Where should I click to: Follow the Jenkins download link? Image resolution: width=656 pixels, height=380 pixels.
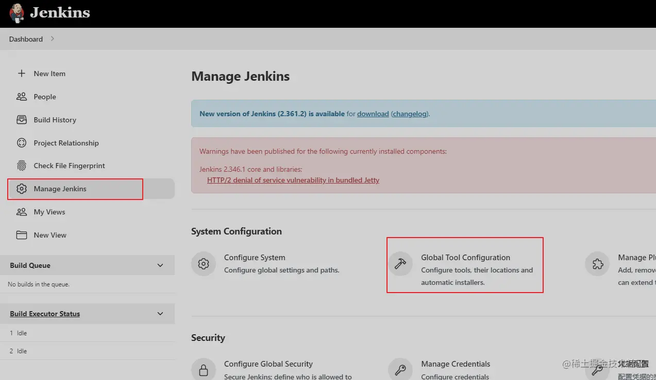tap(373, 114)
